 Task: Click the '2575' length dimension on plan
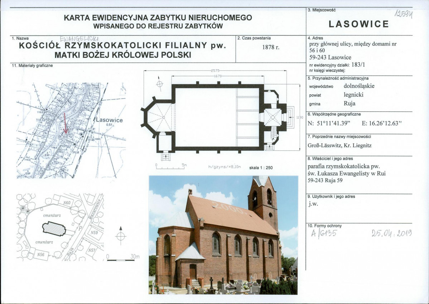click(x=215, y=70)
